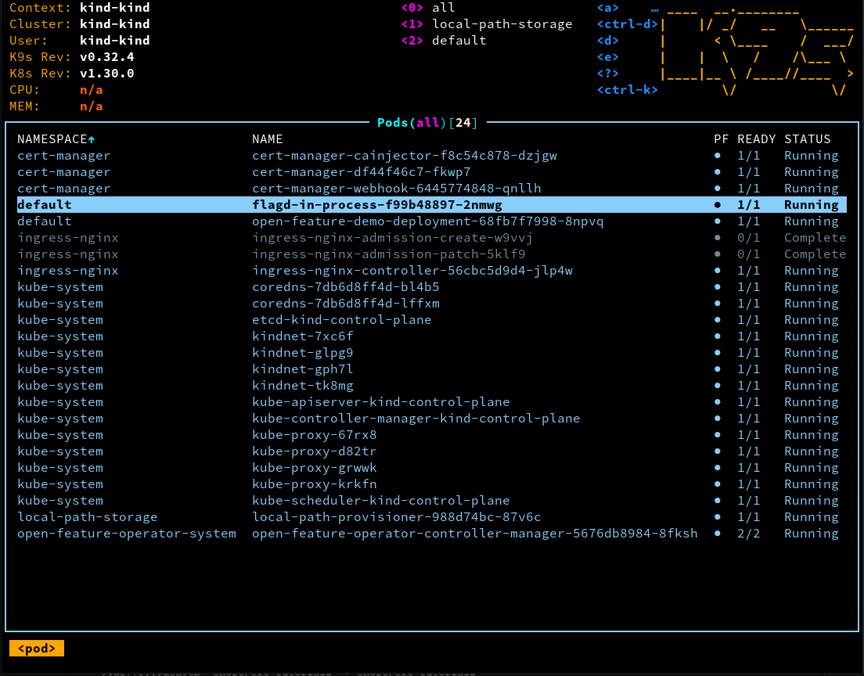Select the kube-scheduler-kind-control-plane pod row
This screenshot has height=676, width=864.
380,501
